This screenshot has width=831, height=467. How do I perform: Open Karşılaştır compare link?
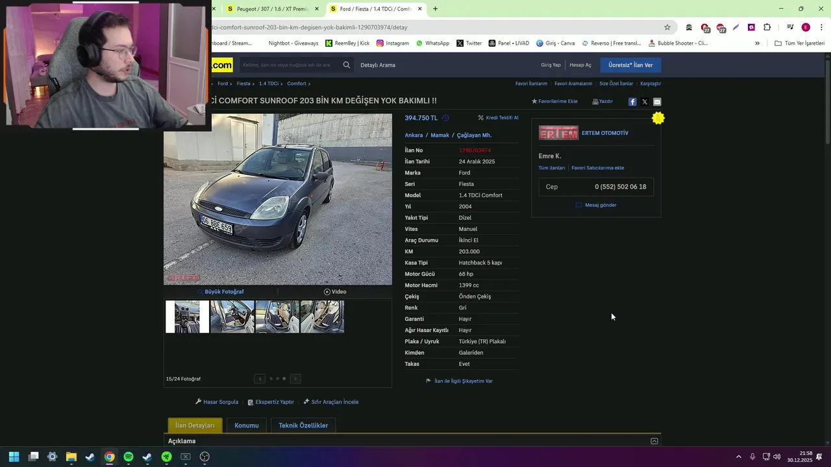(651, 84)
